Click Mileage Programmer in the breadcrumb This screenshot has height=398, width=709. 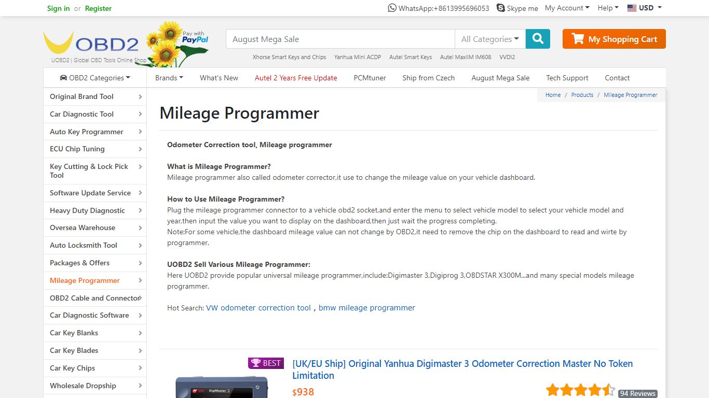coord(630,95)
